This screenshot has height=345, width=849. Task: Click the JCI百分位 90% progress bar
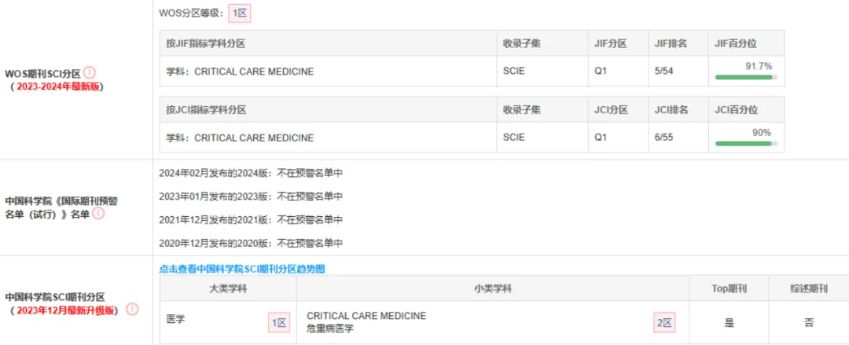[746, 144]
